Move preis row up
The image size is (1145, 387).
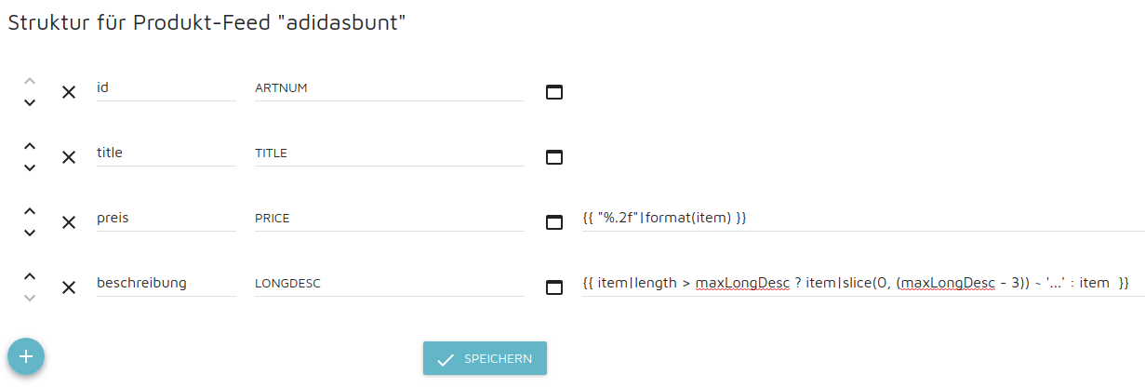[30, 211]
